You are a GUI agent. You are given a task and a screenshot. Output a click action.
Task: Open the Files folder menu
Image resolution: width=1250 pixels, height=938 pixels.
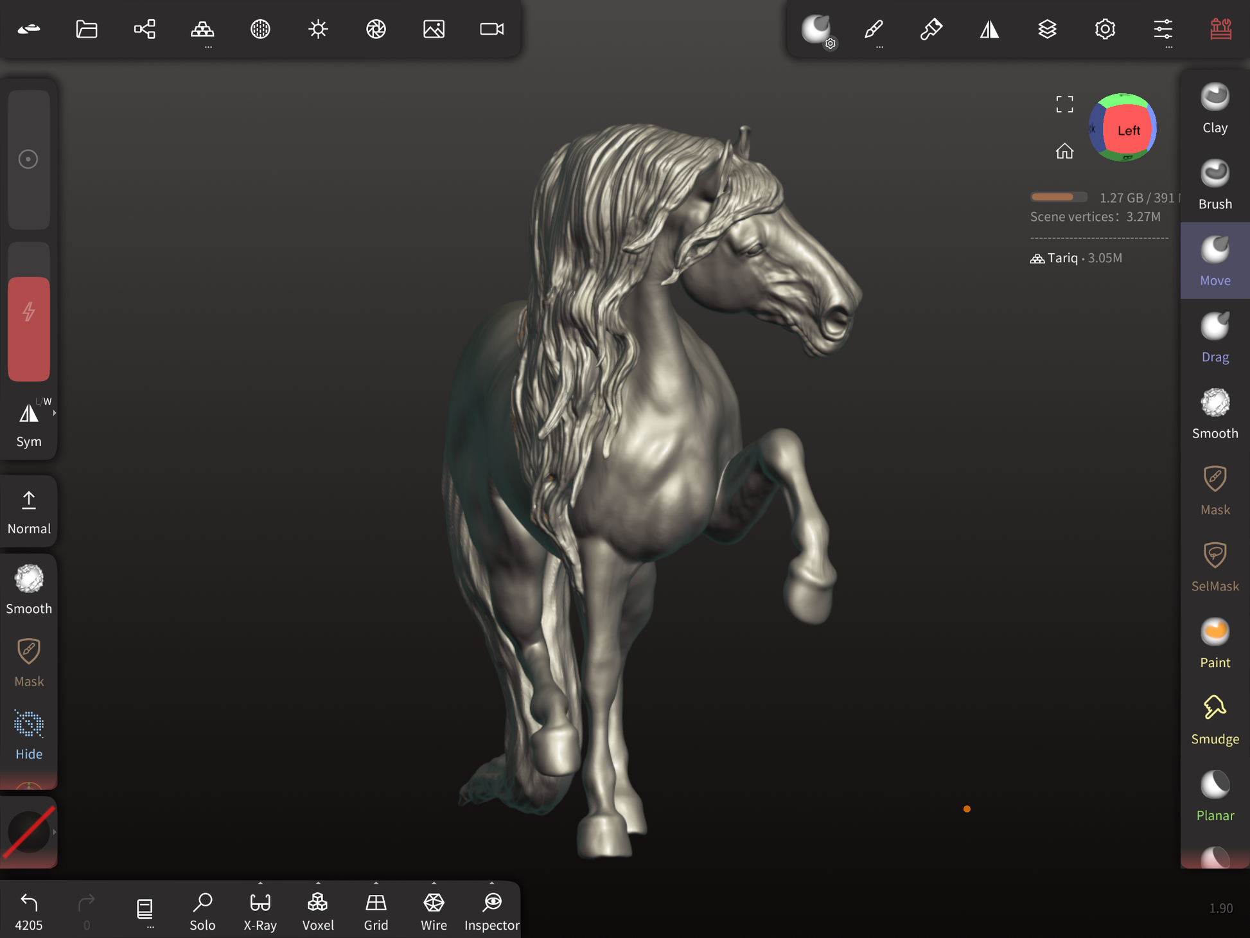coord(87,29)
